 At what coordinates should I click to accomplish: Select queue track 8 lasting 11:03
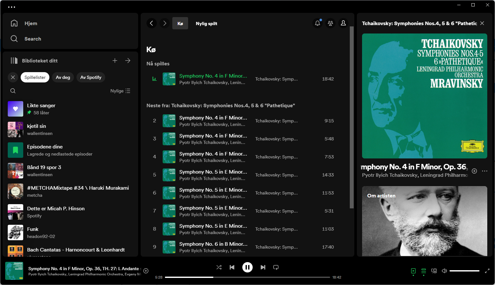pos(245,229)
